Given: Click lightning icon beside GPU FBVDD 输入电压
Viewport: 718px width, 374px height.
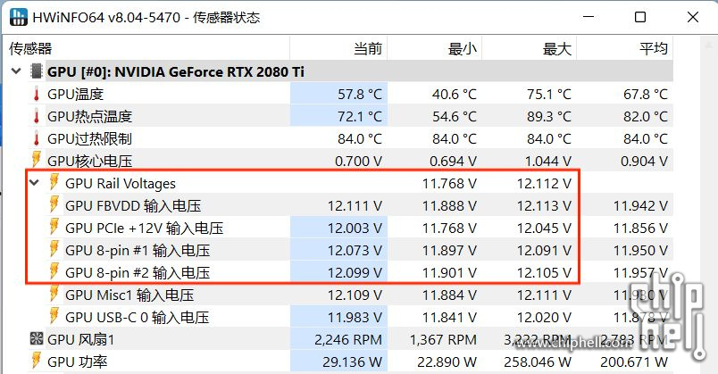Looking at the screenshot, I should (54, 204).
